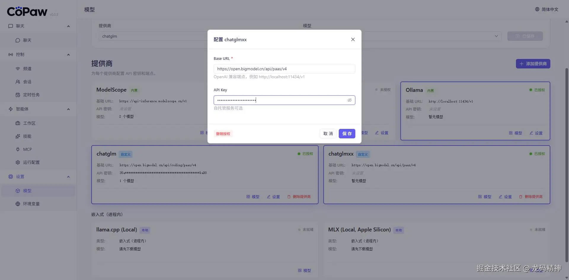Click the trash icon on chatglm card

tap(289, 197)
